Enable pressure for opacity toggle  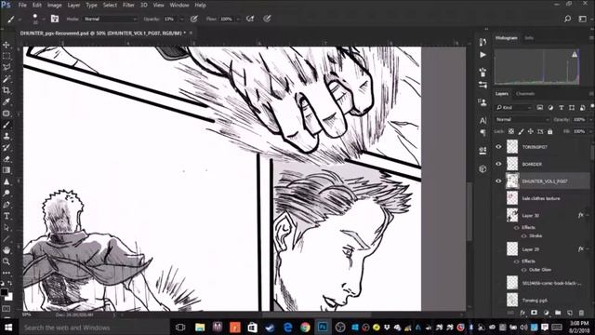point(194,19)
